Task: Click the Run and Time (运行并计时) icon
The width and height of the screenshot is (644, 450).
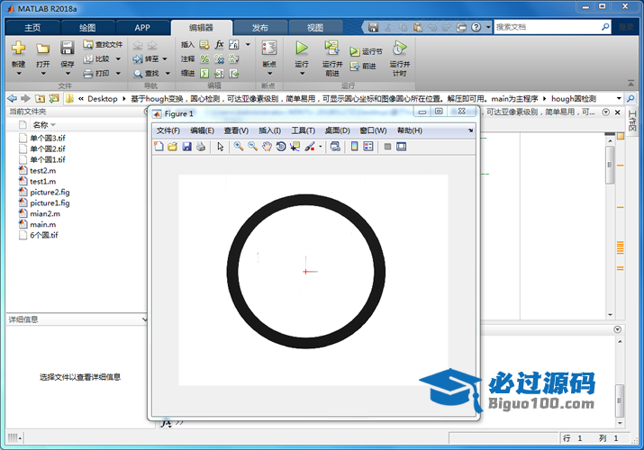Action: pos(399,50)
